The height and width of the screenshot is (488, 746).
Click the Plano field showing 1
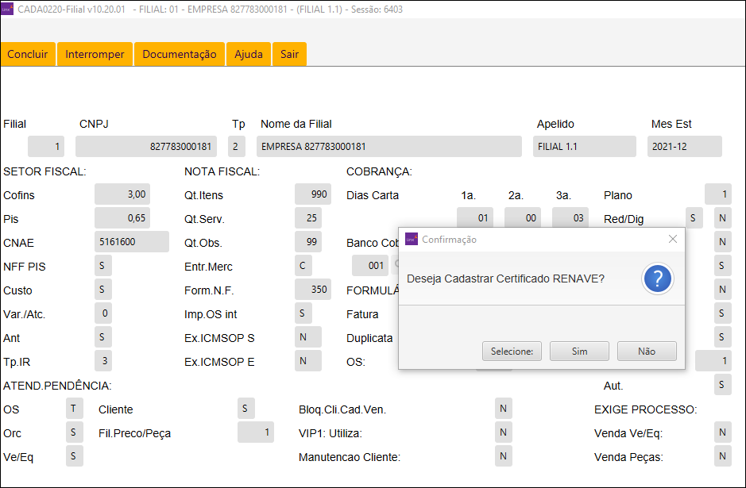[x=718, y=194]
